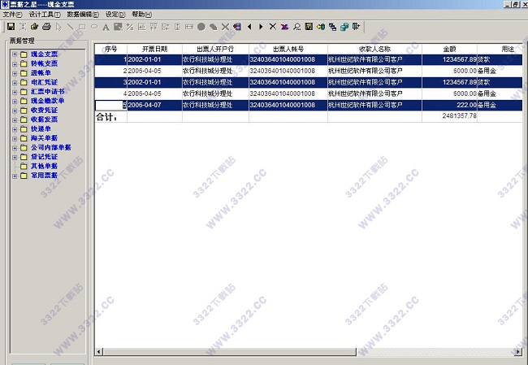This screenshot has width=528, height=365.
Task: Click the red arrow insert column icon
Action: pos(237,27)
